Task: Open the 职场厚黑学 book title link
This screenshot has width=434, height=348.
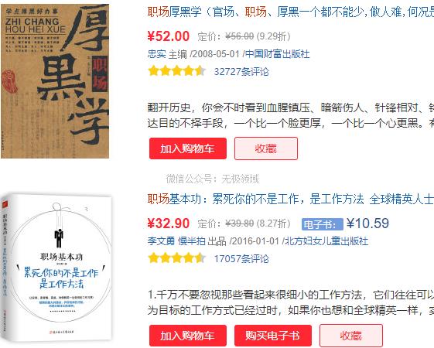Action: tap(291, 12)
